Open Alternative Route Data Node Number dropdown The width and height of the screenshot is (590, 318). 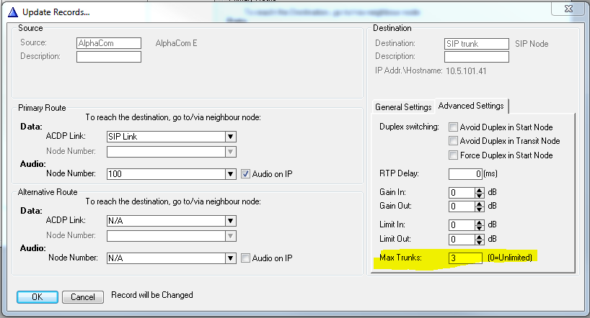231,236
